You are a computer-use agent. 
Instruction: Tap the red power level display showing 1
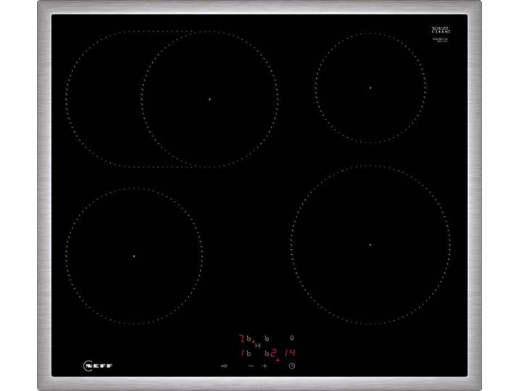[x=242, y=353]
